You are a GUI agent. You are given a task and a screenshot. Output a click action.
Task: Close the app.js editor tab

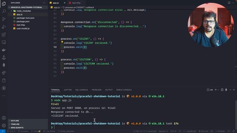pyautogui.click(x=64, y=3)
